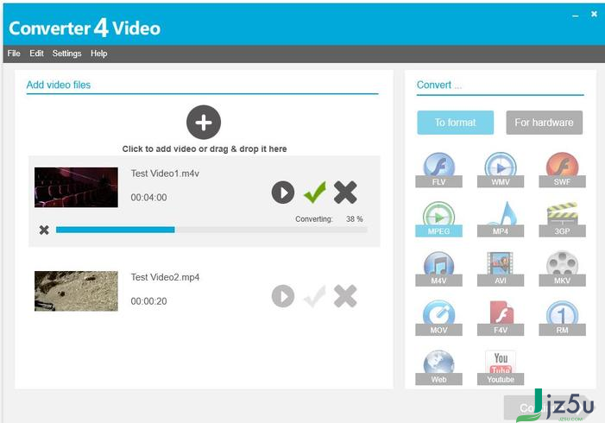Open the Settings menu
The height and width of the screenshot is (423, 605).
coord(66,54)
